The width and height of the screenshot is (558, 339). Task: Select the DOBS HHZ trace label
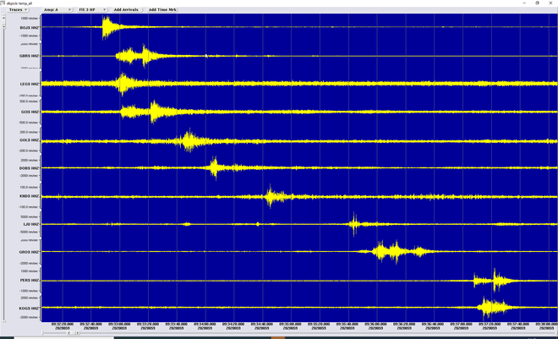(30, 168)
